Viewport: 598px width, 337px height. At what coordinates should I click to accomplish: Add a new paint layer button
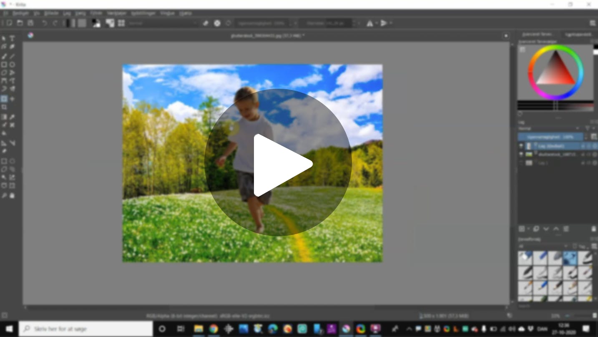click(x=522, y=229)
